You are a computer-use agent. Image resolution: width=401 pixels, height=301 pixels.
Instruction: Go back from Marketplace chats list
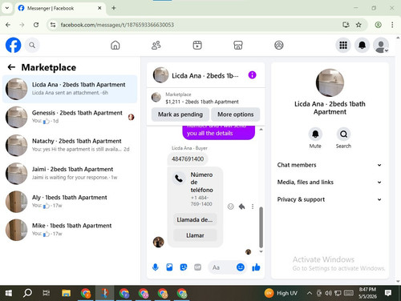[x=11, y=67]
